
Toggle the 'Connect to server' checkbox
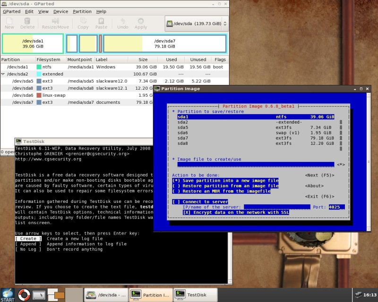(x=200, y=202)
